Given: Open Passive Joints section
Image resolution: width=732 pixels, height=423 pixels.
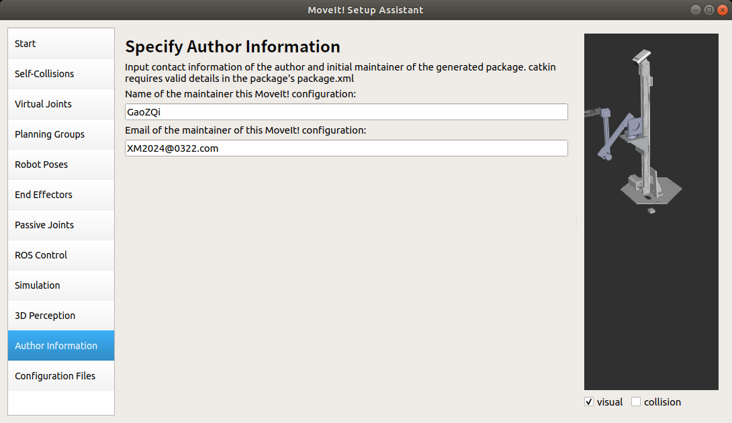Looking at the screenshot, I should [x=61, y=225].
